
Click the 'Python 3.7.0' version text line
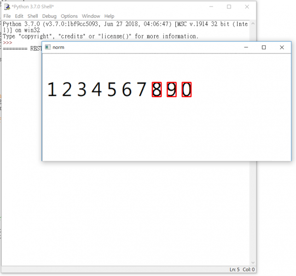tap(125, 24)
